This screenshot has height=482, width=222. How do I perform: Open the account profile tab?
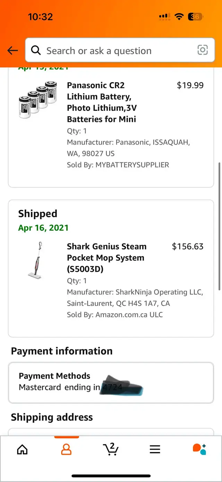(x=66, y=449)
